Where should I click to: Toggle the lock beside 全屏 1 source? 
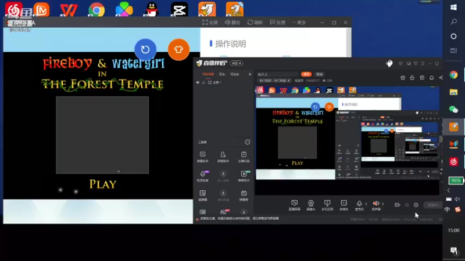(x=203, y=82)
